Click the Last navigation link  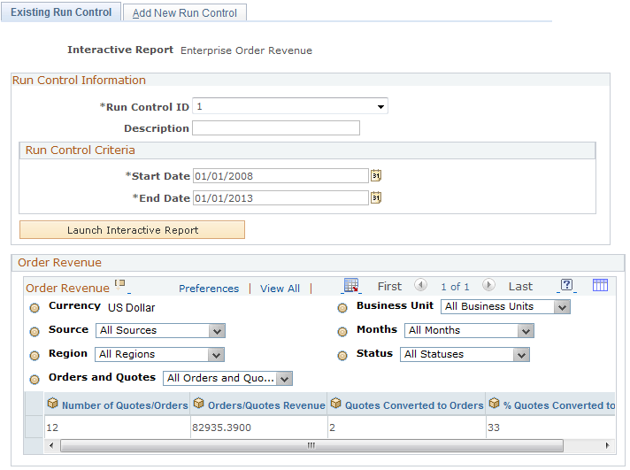pos(520,286)
